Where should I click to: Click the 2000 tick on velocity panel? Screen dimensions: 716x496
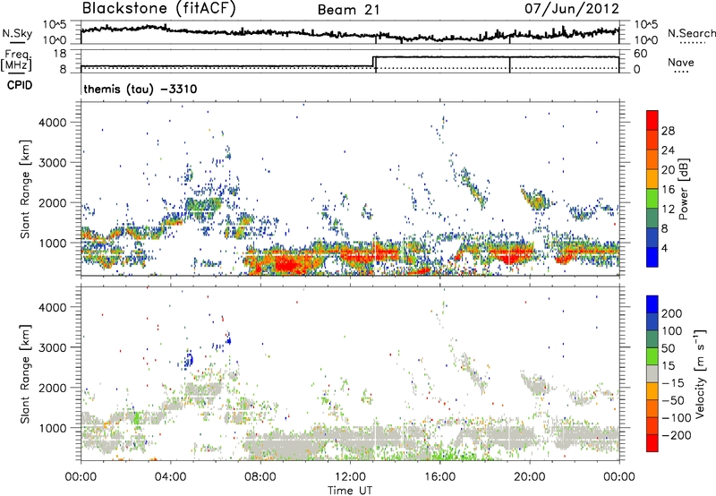click(x=53, y=388)
